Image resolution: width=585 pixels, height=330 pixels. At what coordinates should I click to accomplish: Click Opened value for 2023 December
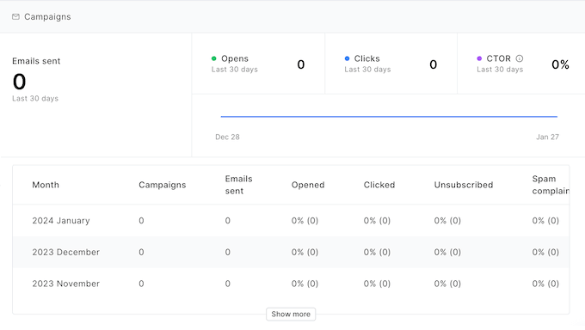coord(305,252)
